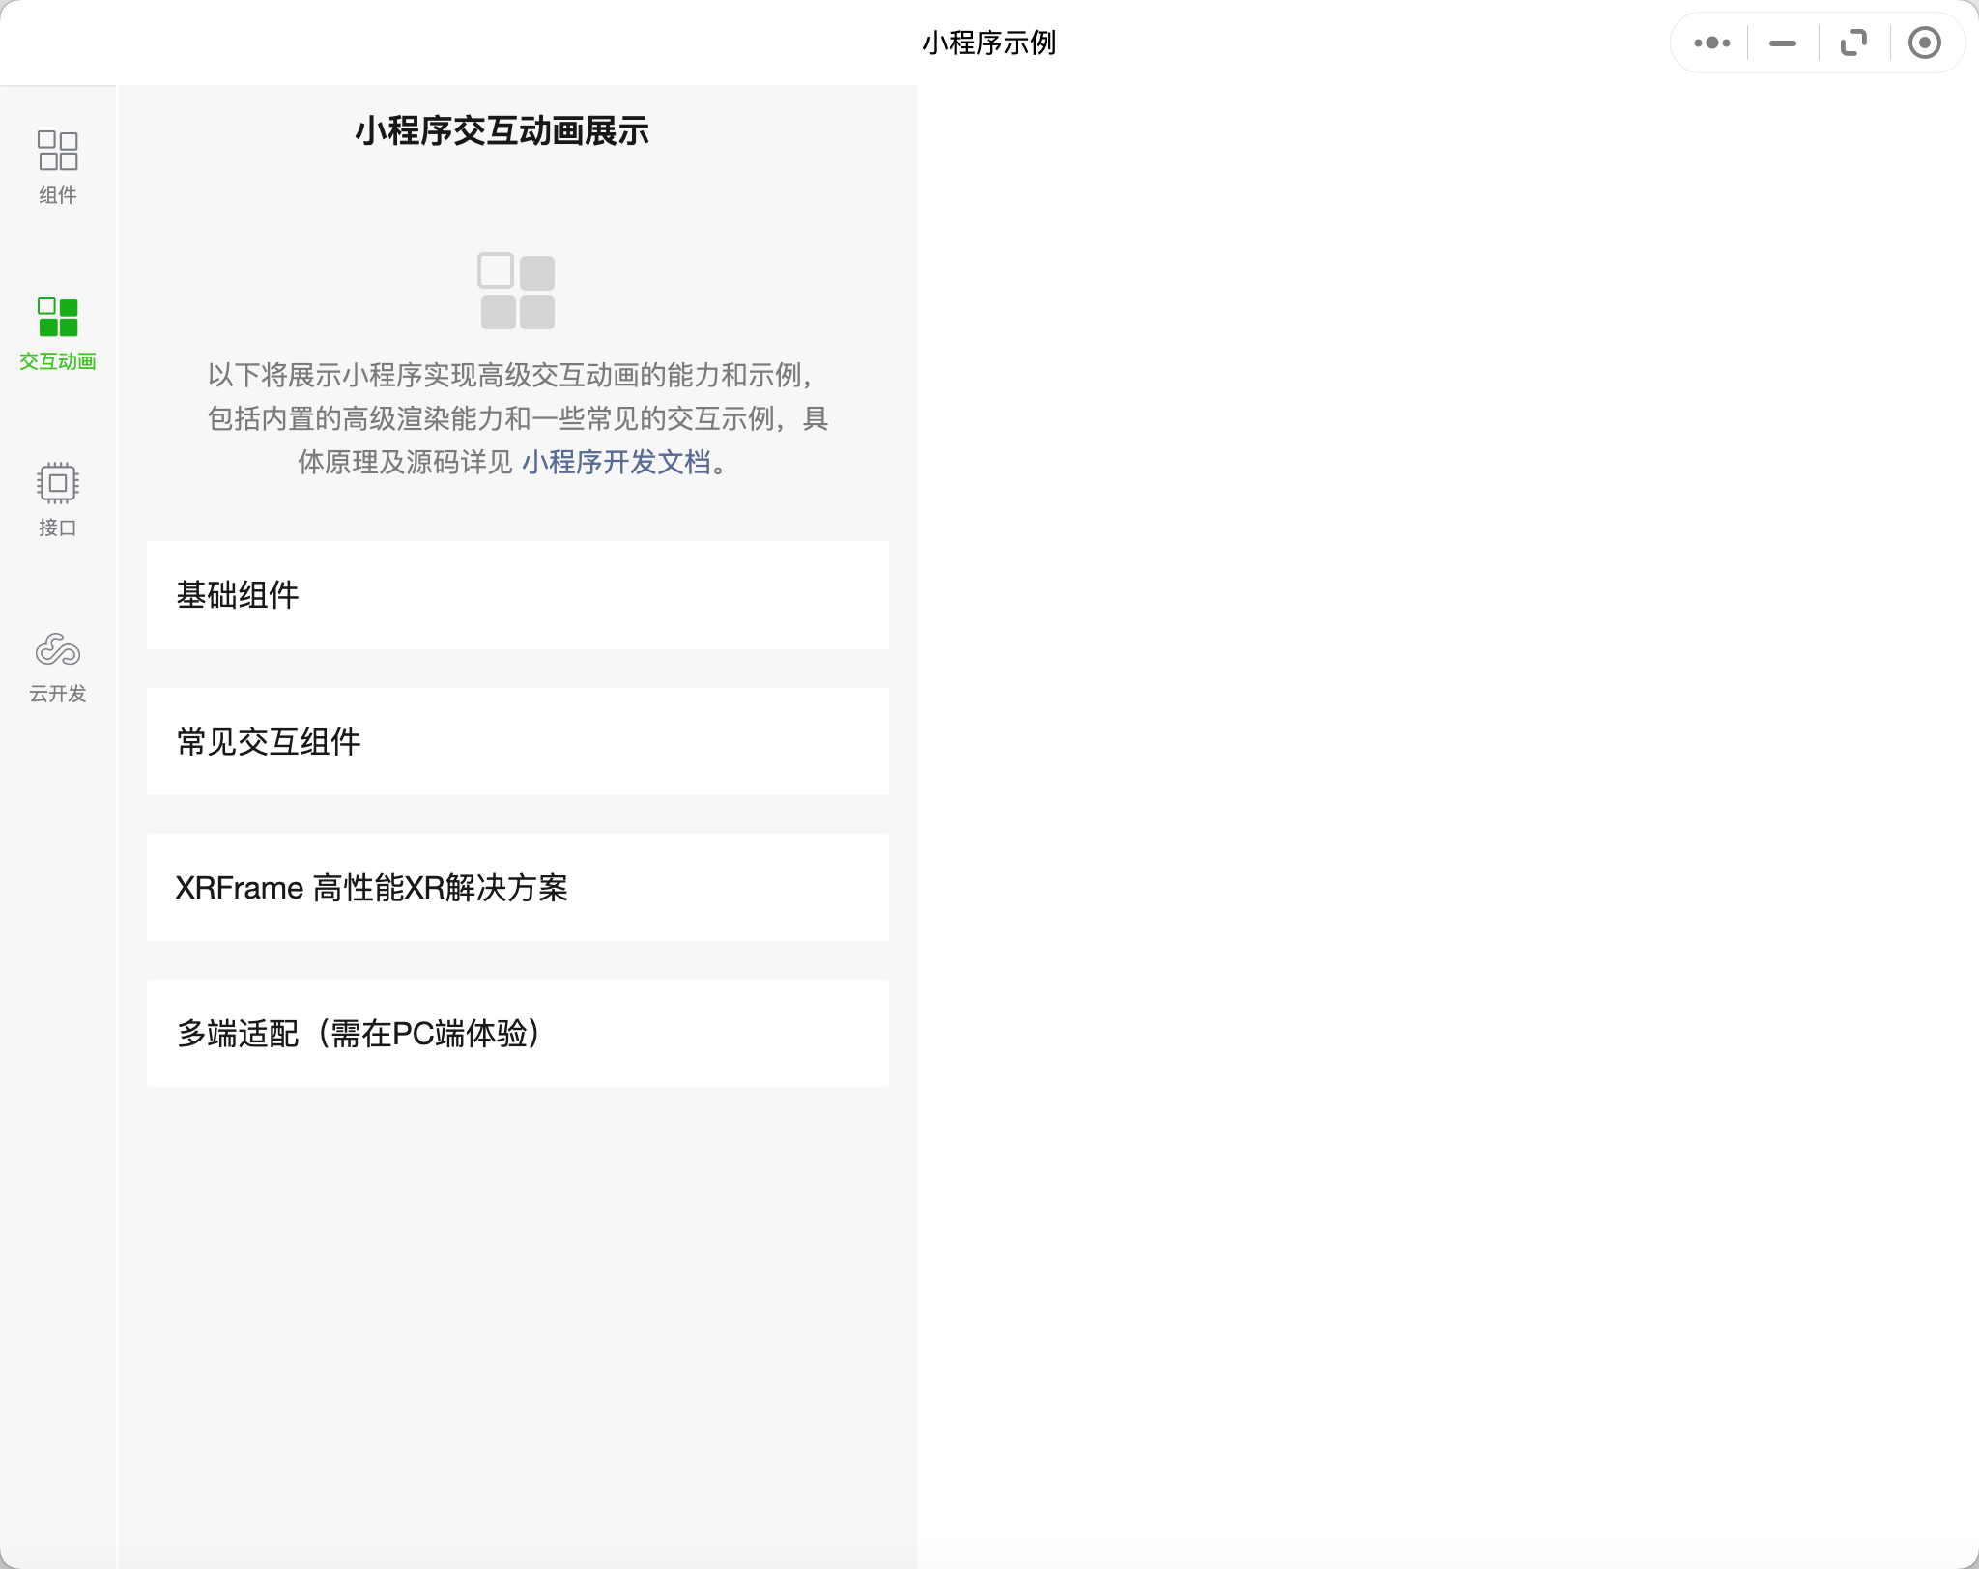Open the 接口 chip icon in the sidebar
Viewport: 1979px width, 1569px height.
coord(58,483)
